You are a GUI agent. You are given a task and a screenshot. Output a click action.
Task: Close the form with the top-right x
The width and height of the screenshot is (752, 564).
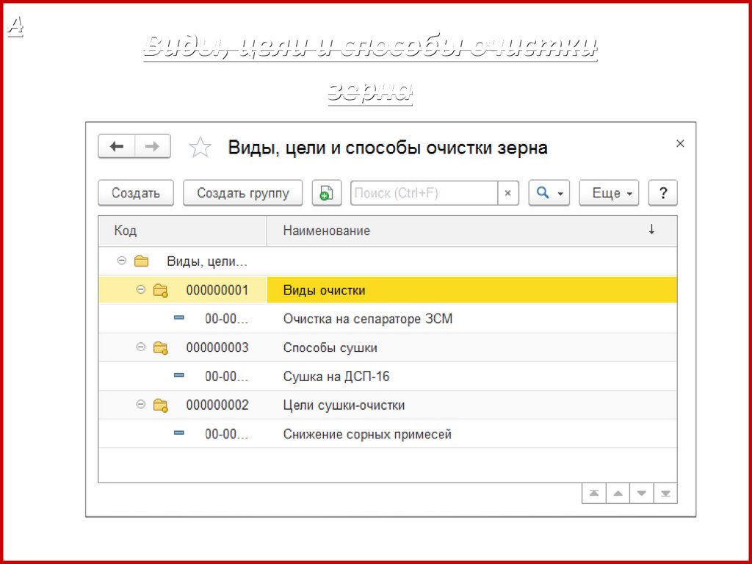[x=680, y=143]
